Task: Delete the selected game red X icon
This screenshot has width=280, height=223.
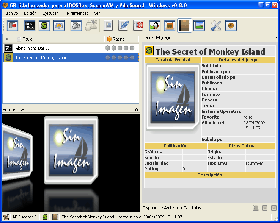Action: [x=138, y=25]
